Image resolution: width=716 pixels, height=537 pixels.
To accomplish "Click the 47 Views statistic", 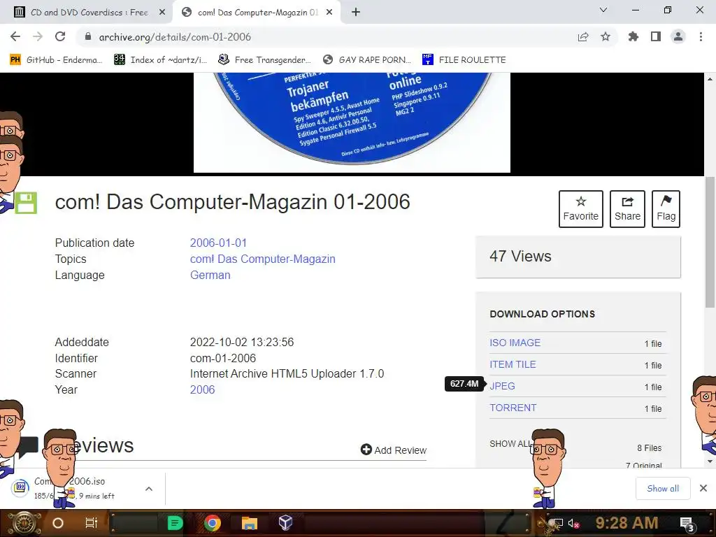I will (x=520, y=256).
